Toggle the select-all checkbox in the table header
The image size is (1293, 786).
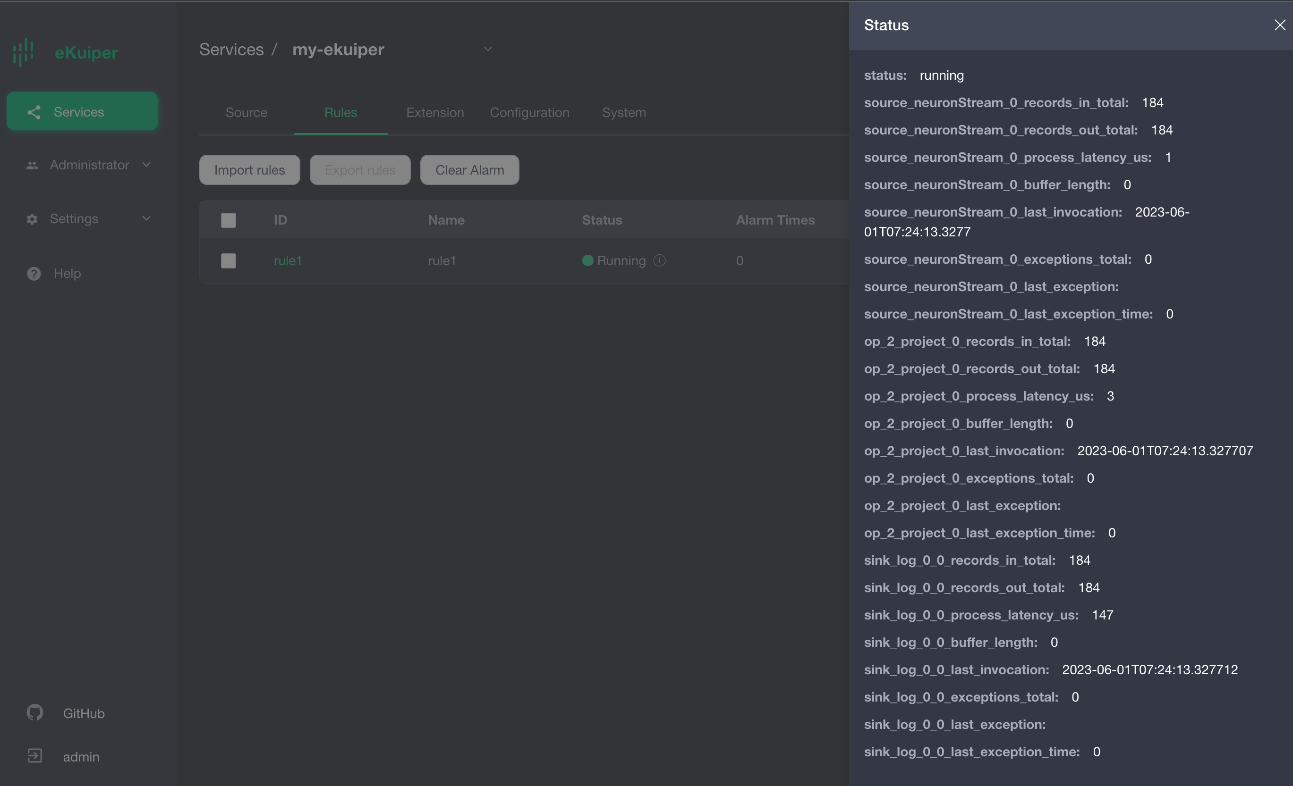click(x=228, y=220)
